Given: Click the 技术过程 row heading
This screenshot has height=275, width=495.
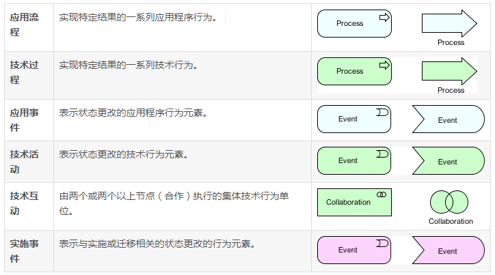Looking at the screenshot, I should click(24, 72).
